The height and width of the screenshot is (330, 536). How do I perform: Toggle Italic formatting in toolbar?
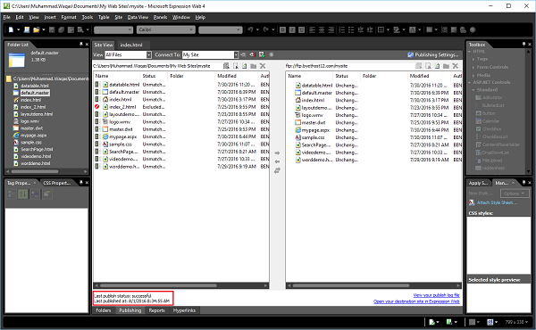[292, 30]
